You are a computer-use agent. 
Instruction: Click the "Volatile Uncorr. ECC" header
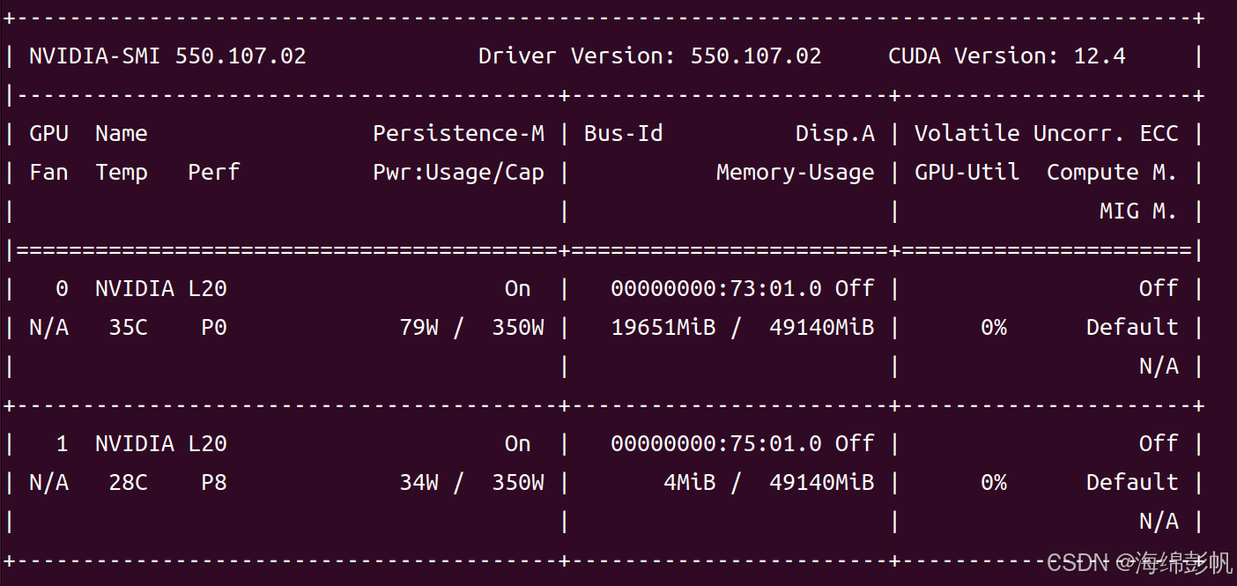[1046, 134]
